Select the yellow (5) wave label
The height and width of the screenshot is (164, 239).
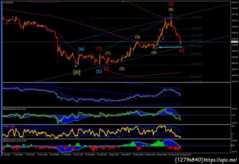171,10
